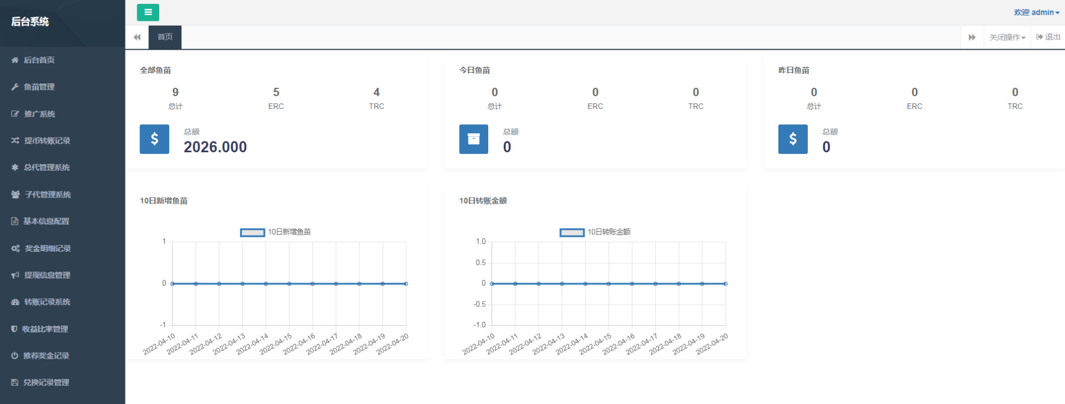Click the edit icon beside 推广系统
1065x404 pixels.
tap(15, 114)
